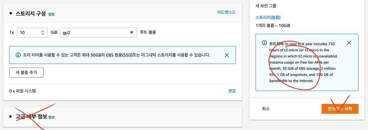Click the 취소 button

pos(266,109)
